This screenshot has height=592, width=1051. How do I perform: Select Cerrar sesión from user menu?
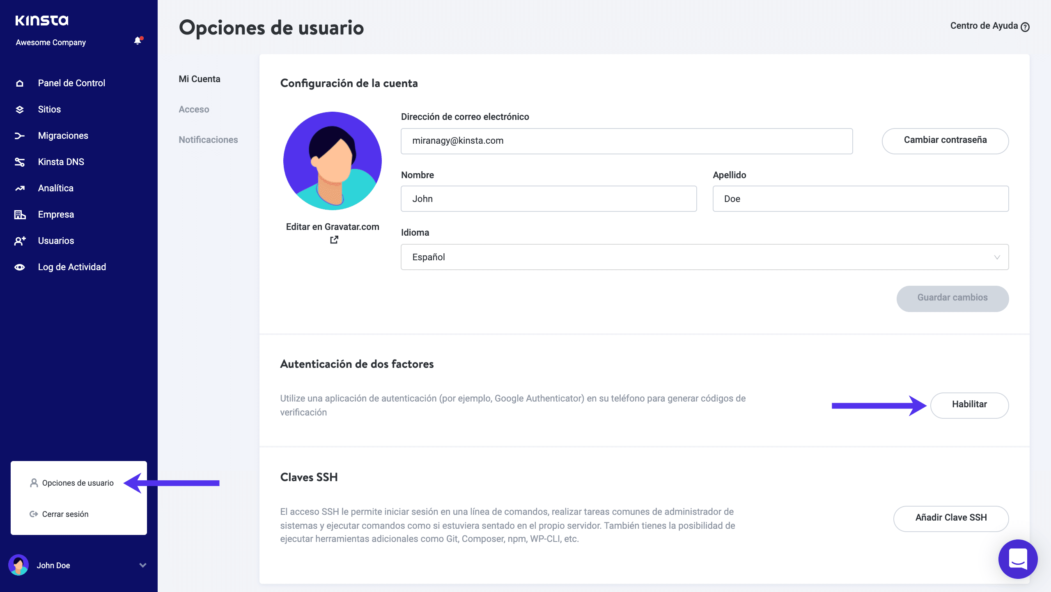pyautogui.click(x=65, y=514)
